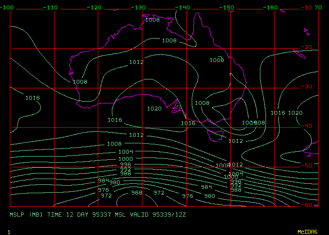Select the -110 longitude label at top
This screenshot has height=235, width=329.
pyautogui.click(x=51, y=8)
